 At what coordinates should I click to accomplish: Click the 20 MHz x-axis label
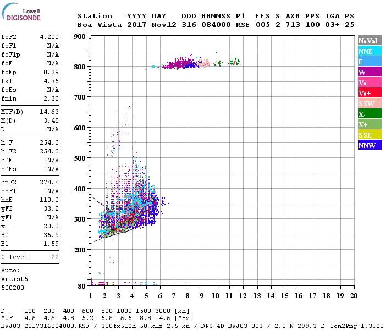(x=354, y=296)
